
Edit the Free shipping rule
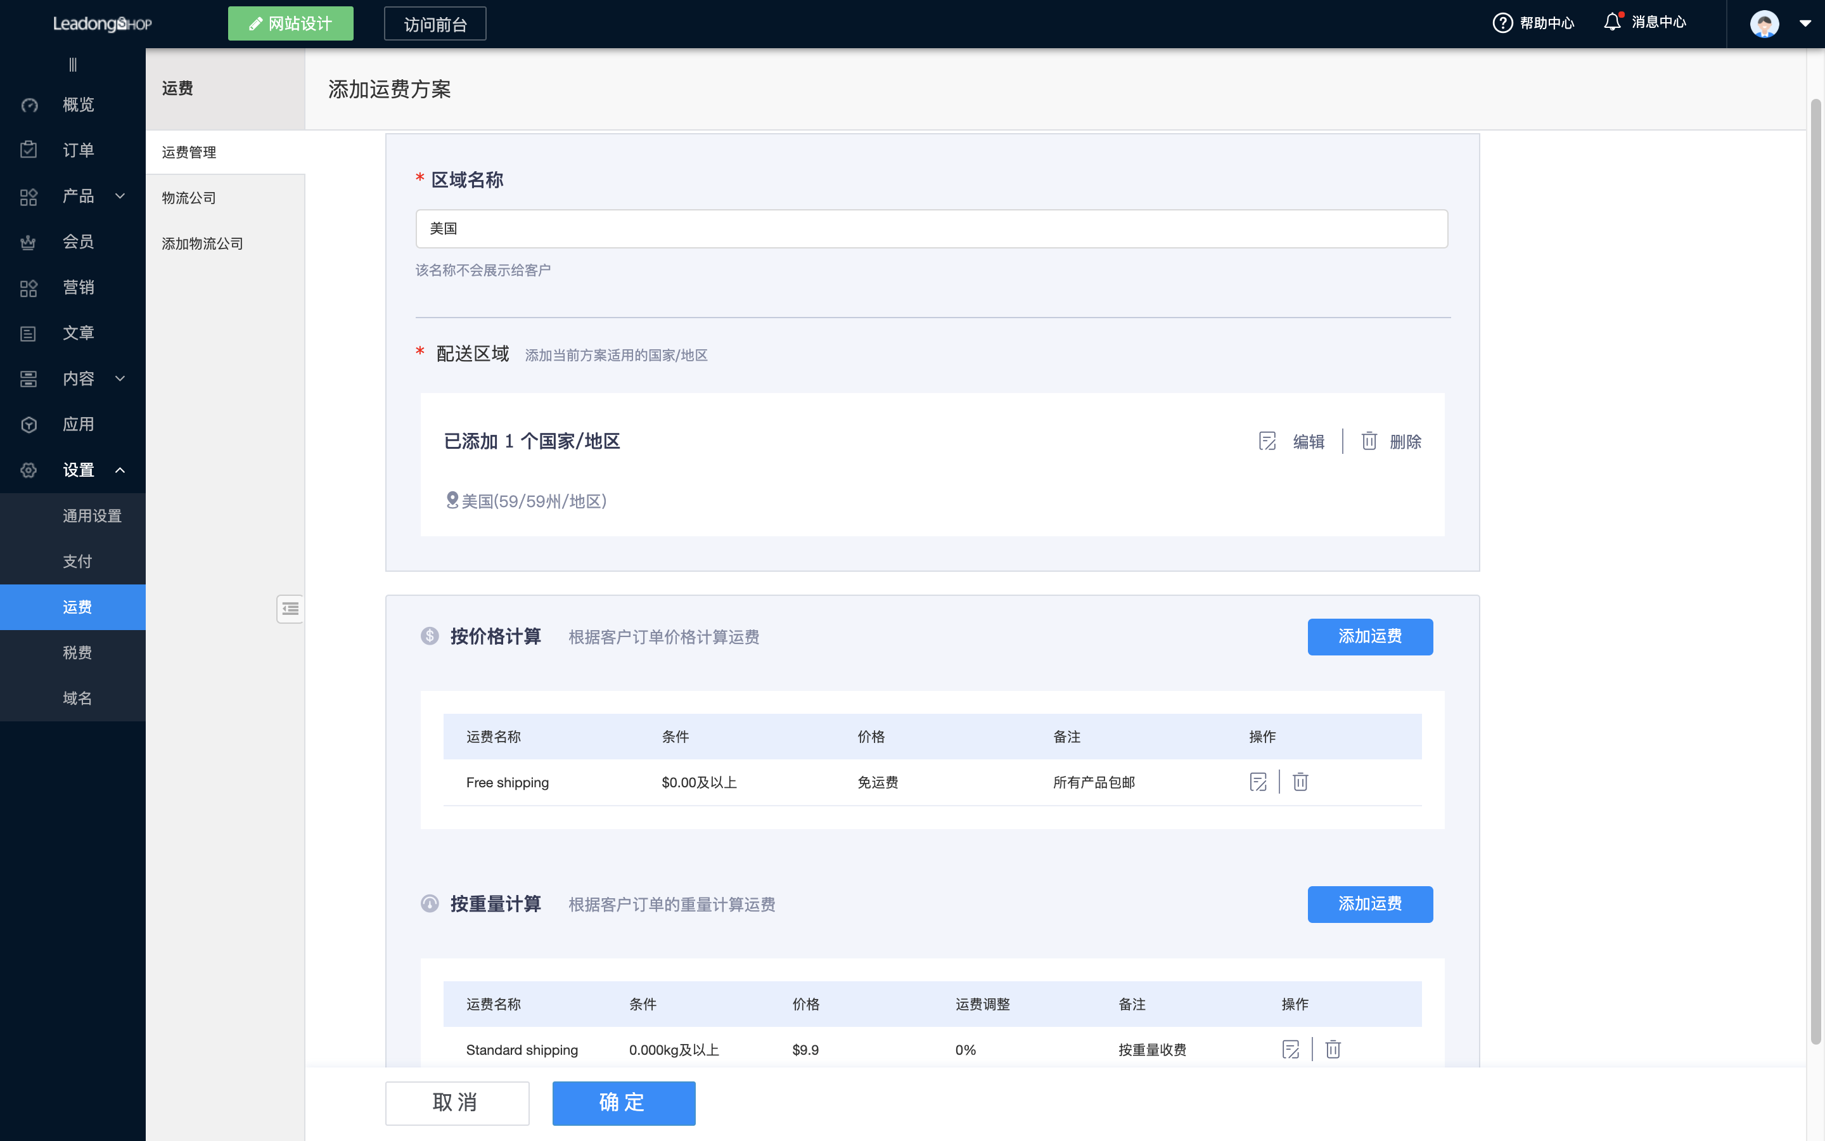(1258, 782)
